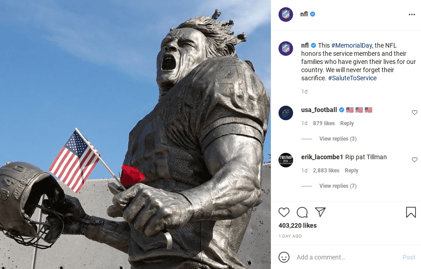The image size is (421, 269).
Task: Open the #MemorialDay hashtag
Action: click(x=352, y=46)
